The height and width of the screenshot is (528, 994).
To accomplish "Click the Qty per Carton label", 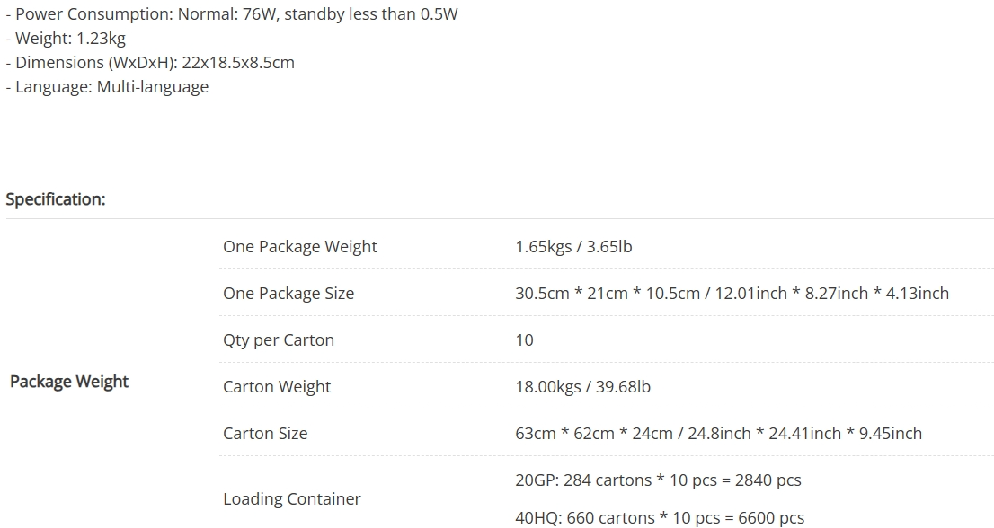I will click(x=279, y=340).
